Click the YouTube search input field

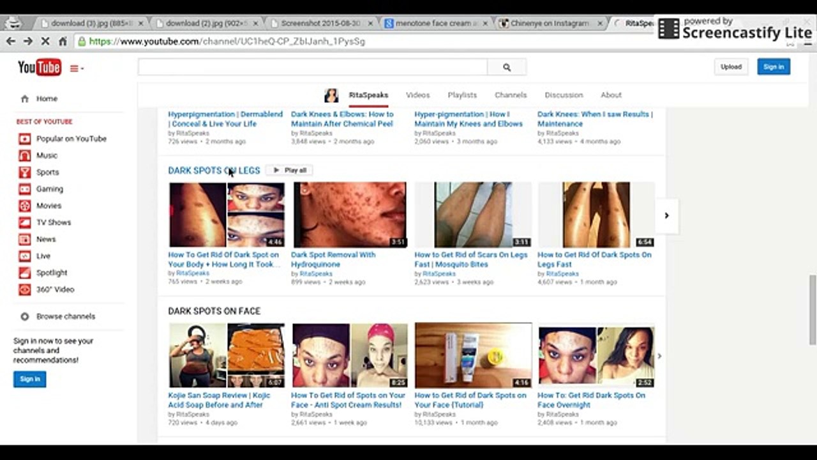(x=313, y=67)
